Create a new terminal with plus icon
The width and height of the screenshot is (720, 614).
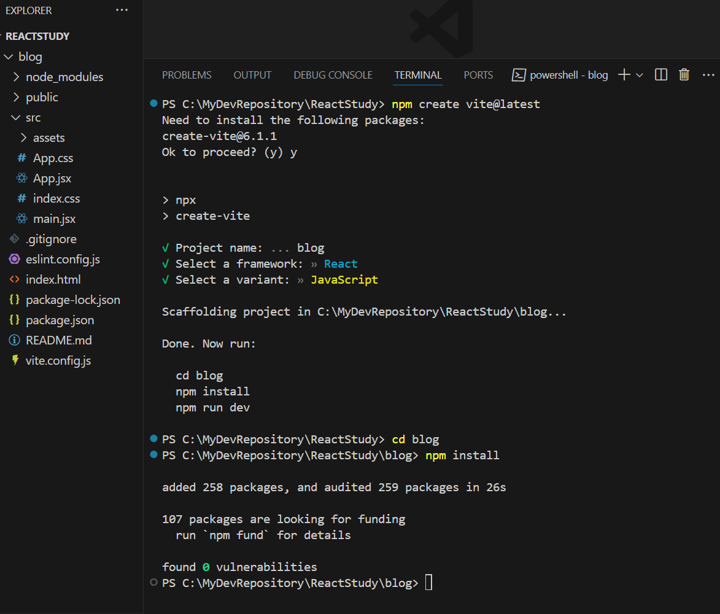[624, 74]
